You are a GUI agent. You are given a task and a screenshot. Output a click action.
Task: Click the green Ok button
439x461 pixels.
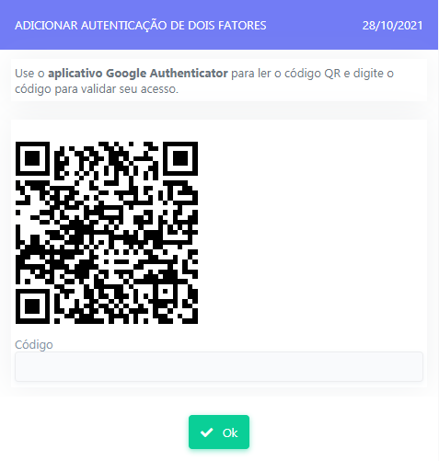click(x=219, y=432)
